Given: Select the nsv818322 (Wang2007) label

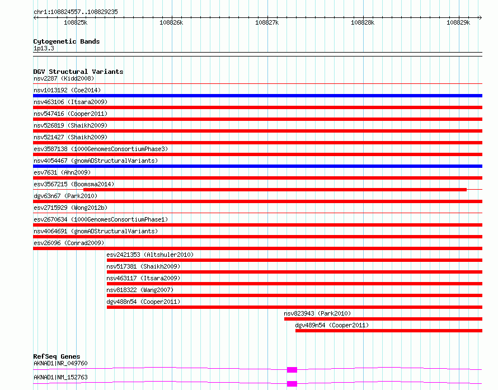Looking at the screenshot, I should (x=140, y=290).
